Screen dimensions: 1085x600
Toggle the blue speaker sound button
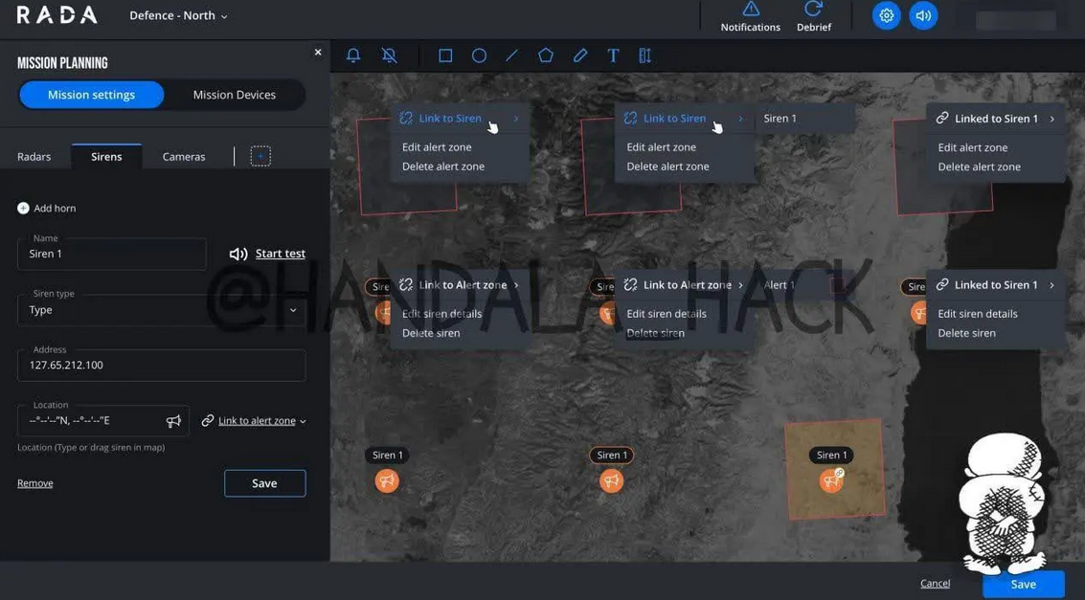[923, 16]
